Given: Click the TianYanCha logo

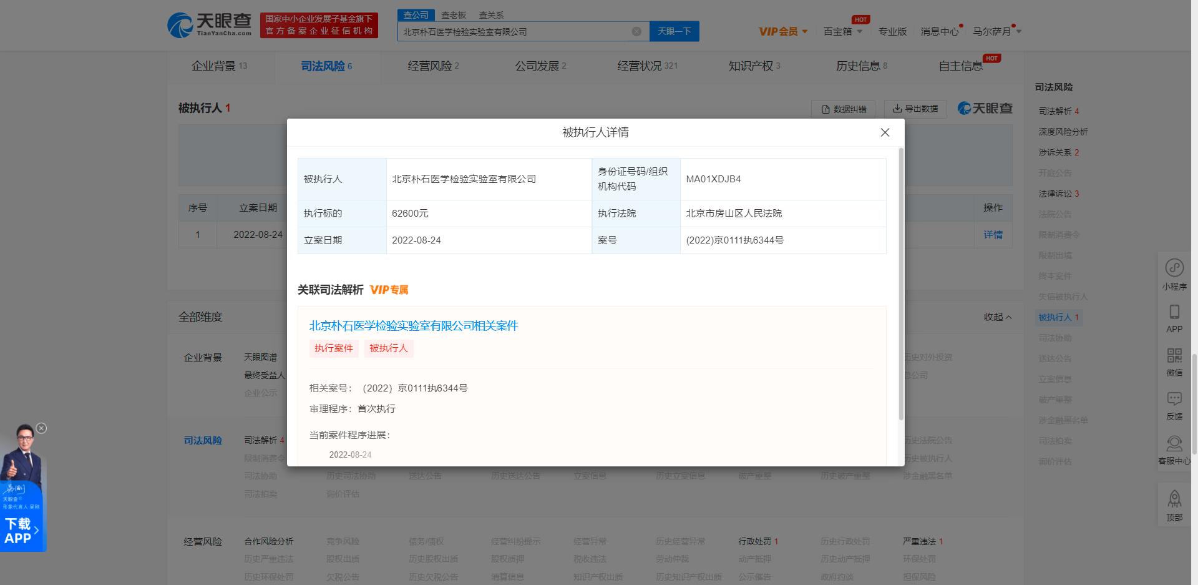Looking at the screenshot, I should tap(210, 25).
